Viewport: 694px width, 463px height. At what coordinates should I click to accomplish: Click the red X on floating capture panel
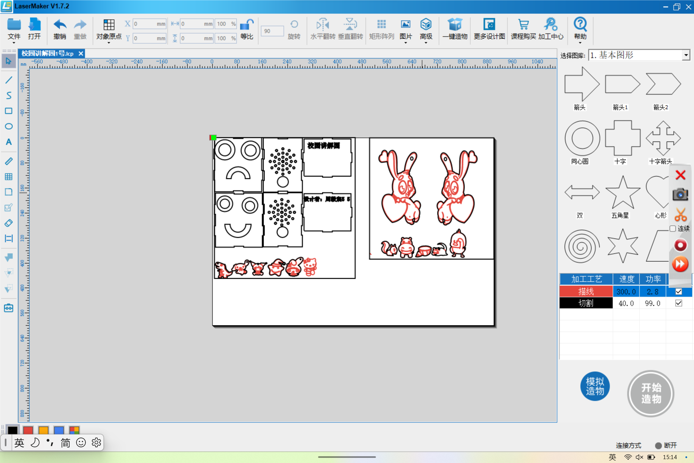[x=680, y=175]
